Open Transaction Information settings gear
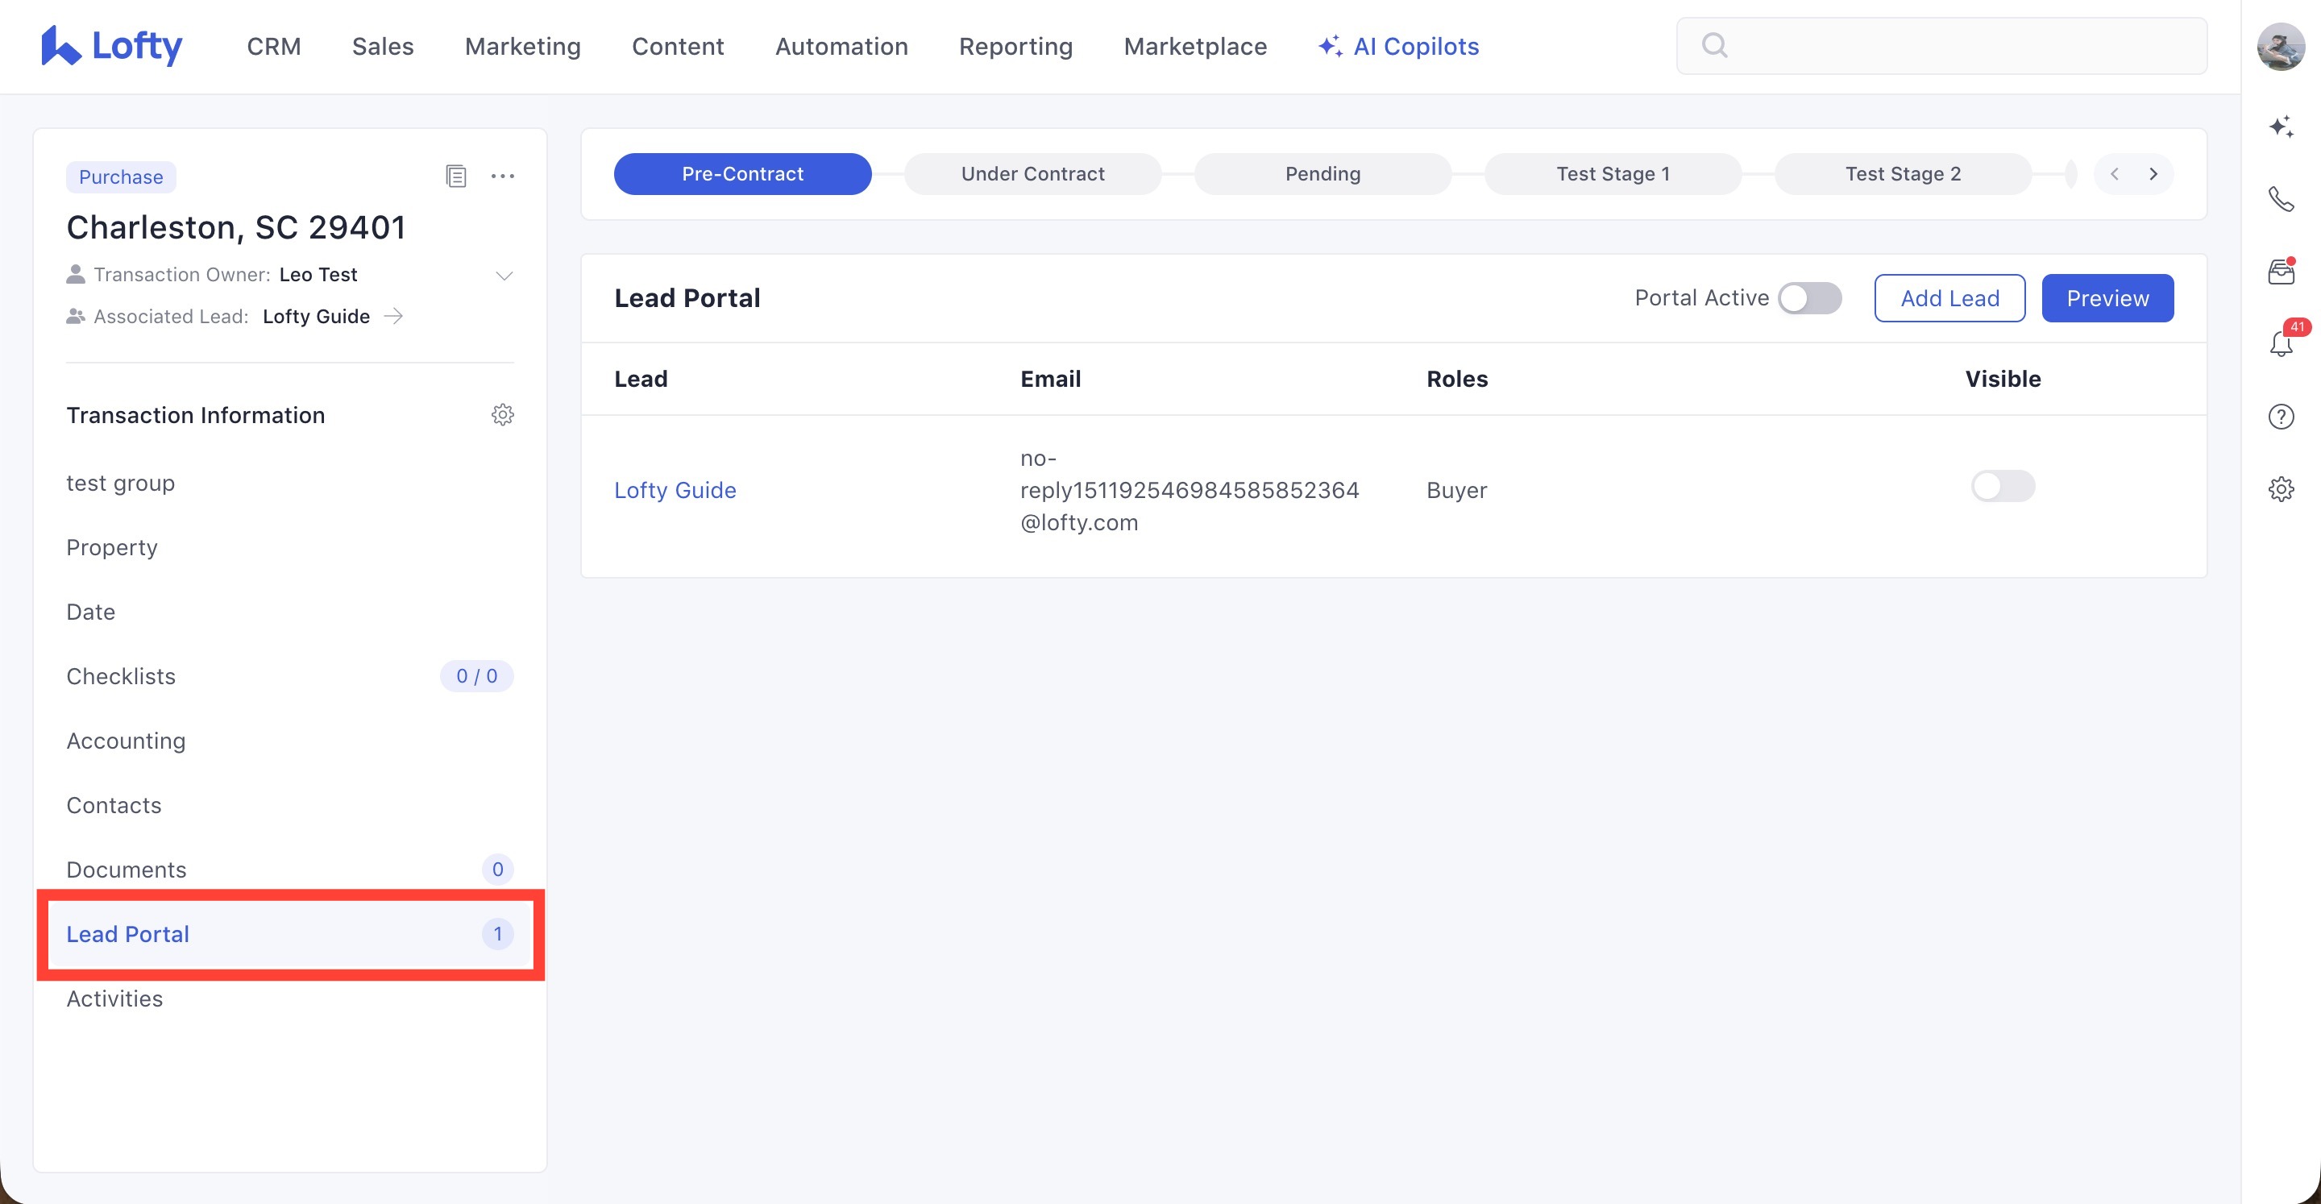Image resolution: width=2321 pixels, height=1204 pixels. click(503, 414)
